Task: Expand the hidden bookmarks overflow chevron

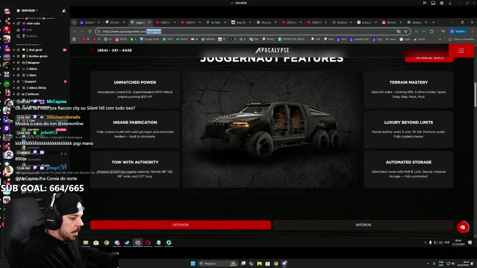Action: click(440, 39)
